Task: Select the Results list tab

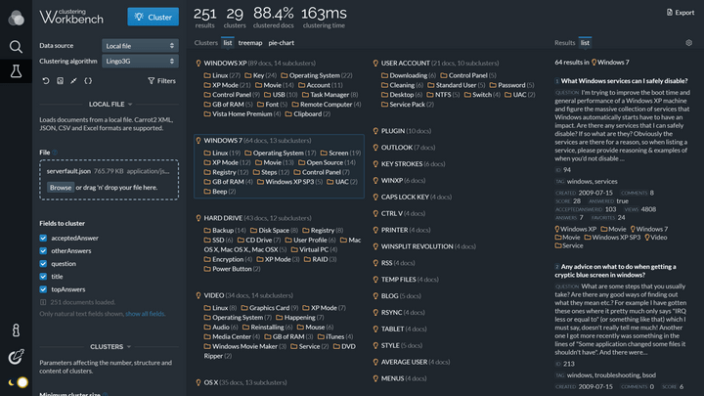Action: click(585, 43)
